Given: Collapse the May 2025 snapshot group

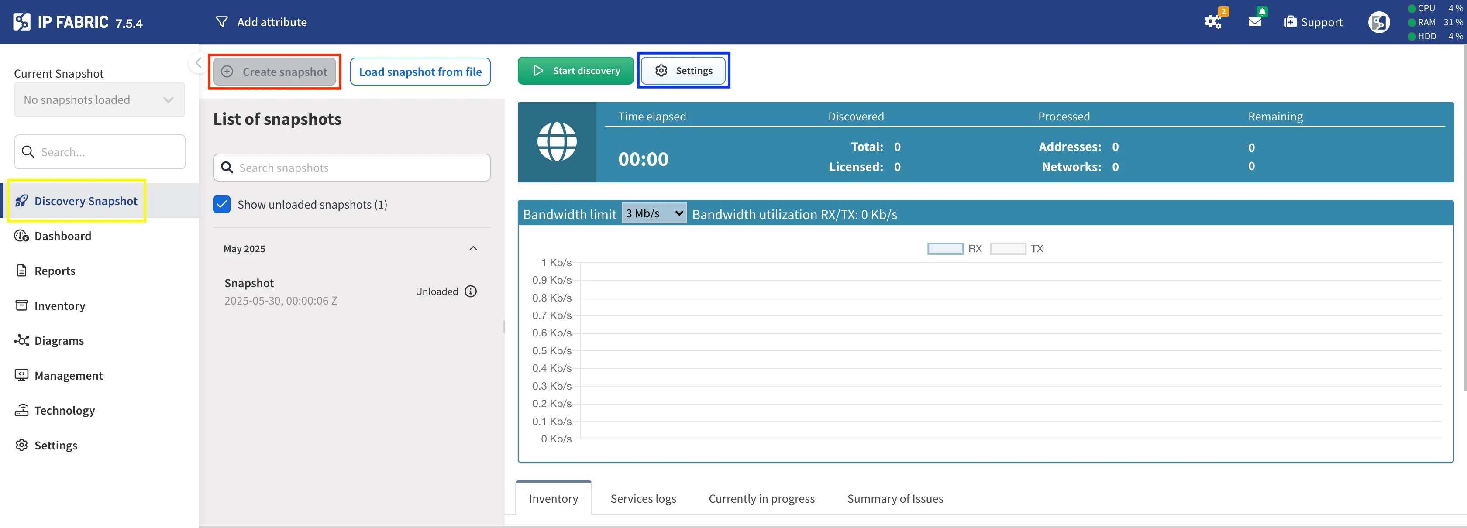Looking at the screenshot, I should [473, 248].
